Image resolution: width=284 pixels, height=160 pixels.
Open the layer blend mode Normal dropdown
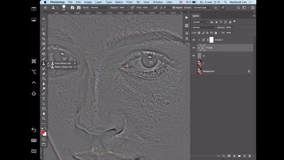(x=204, y=28)
